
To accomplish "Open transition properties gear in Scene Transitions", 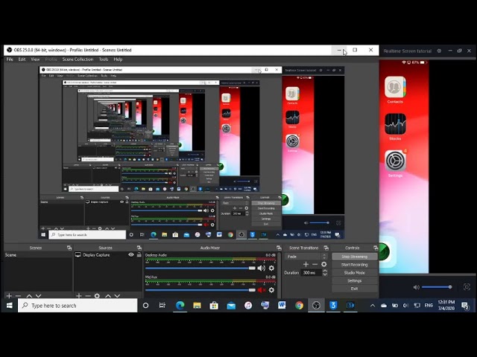I will tap(324, 265).
